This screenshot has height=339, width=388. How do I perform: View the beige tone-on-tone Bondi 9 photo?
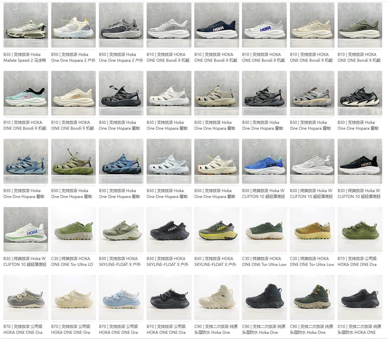point(312,25)
